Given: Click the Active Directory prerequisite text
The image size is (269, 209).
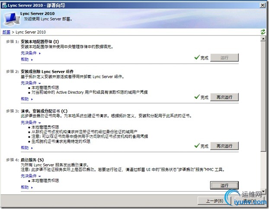Looking at the screenshot, I should click(x=90, y=92).
